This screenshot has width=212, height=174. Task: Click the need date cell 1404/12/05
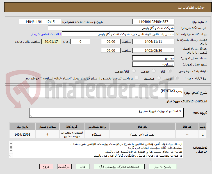(x=22, y=134)
